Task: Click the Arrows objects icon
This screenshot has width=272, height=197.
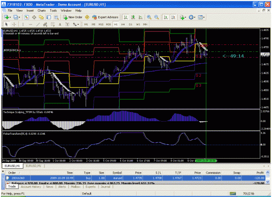Action: click(x=75, y=24)
